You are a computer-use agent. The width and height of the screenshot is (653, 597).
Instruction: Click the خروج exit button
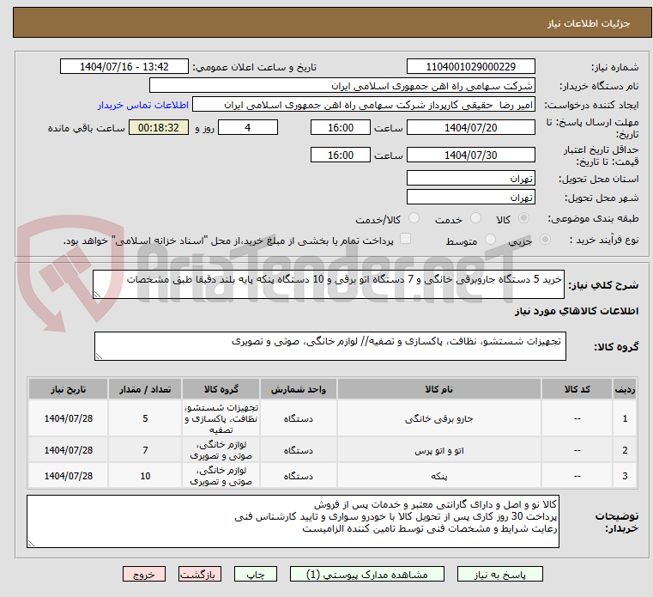pos(143,574)
